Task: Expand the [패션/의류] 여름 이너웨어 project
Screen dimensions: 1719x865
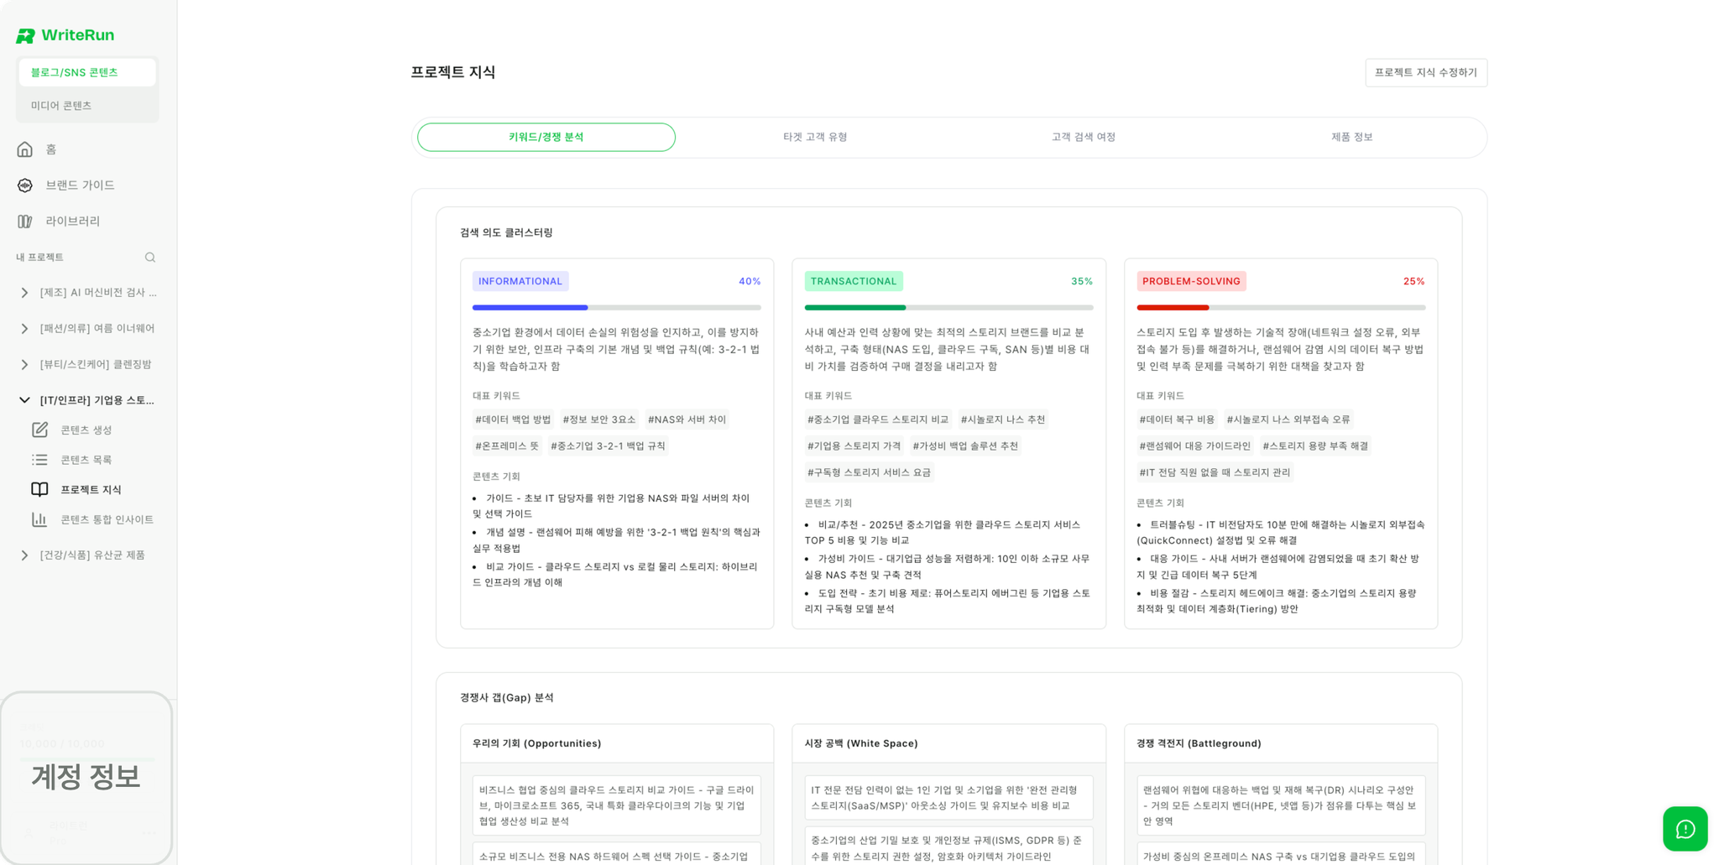Action: (24, 329)
